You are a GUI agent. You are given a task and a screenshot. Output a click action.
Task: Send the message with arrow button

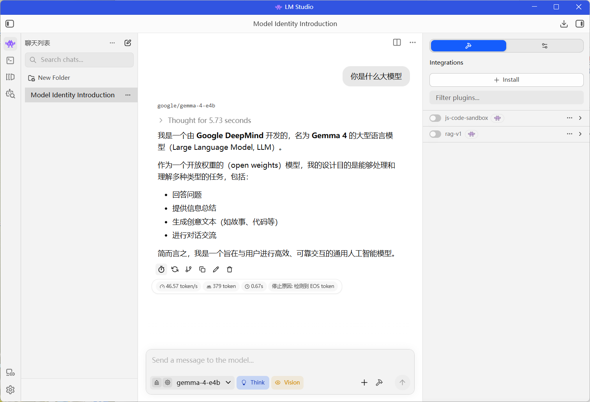(x=403, y=383)
